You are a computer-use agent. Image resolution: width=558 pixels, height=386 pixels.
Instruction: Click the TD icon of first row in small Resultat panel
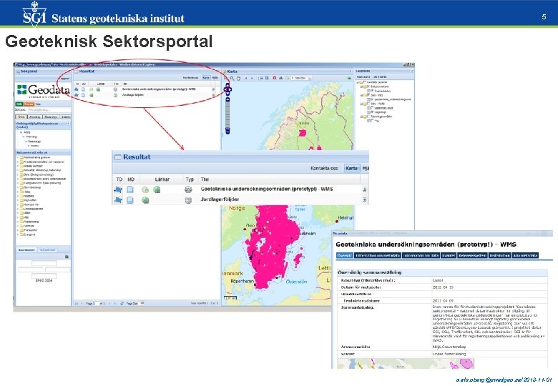[76, 89]
